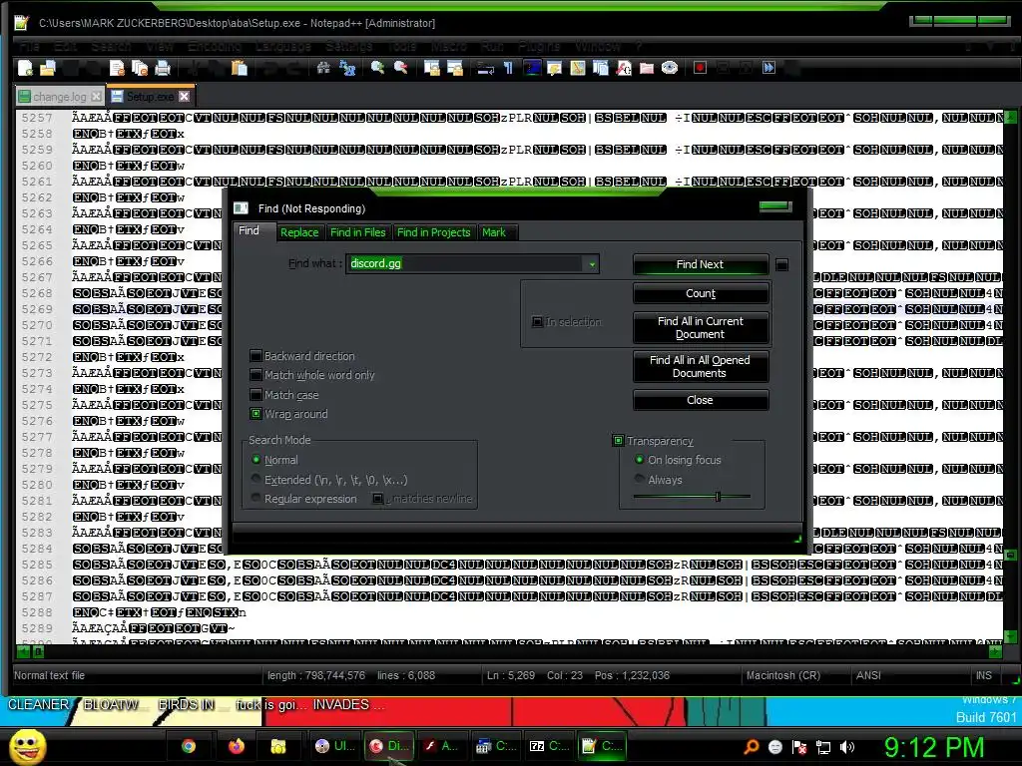
Task: Click the transparency level slider handle
Action: 718,497
